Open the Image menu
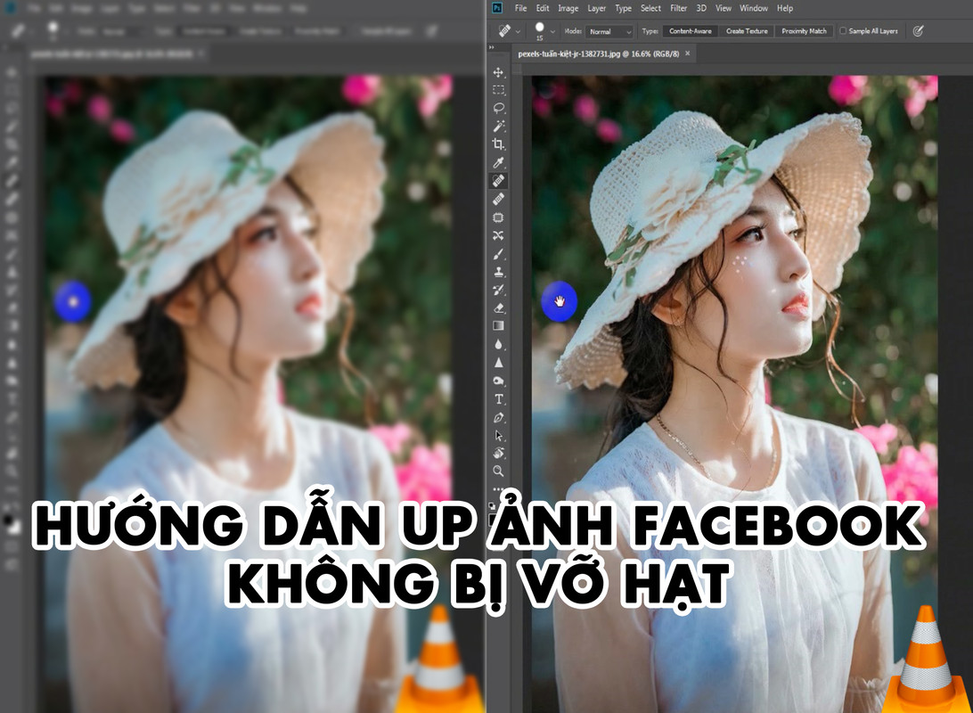 tap(568, 8)
